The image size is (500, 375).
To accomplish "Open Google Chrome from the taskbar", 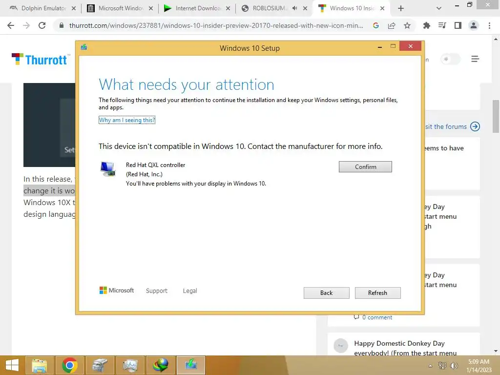I will (69, 365).
